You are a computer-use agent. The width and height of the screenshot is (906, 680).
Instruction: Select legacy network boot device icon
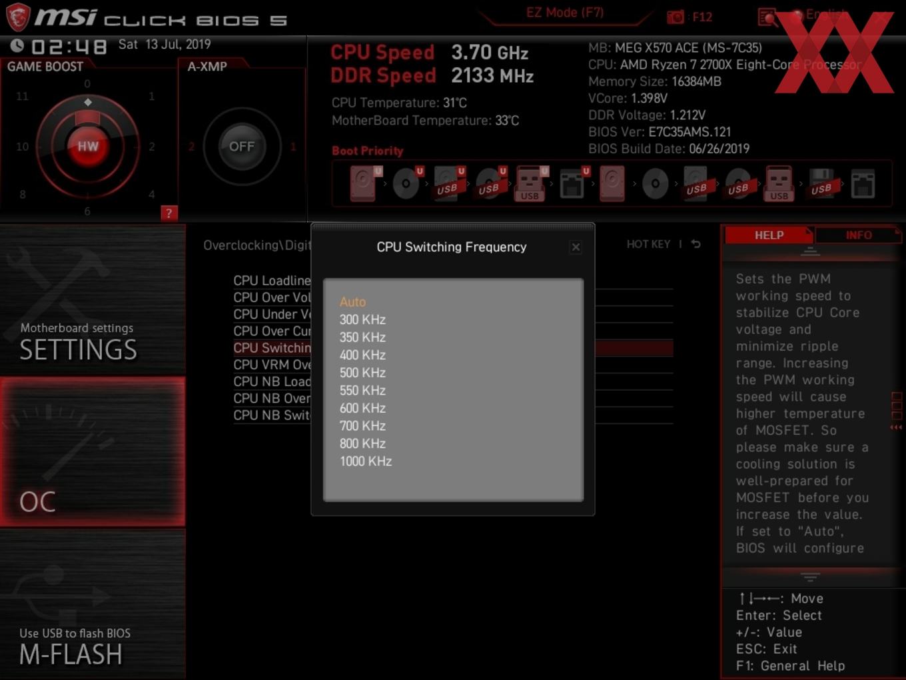(x=863, y=184)
